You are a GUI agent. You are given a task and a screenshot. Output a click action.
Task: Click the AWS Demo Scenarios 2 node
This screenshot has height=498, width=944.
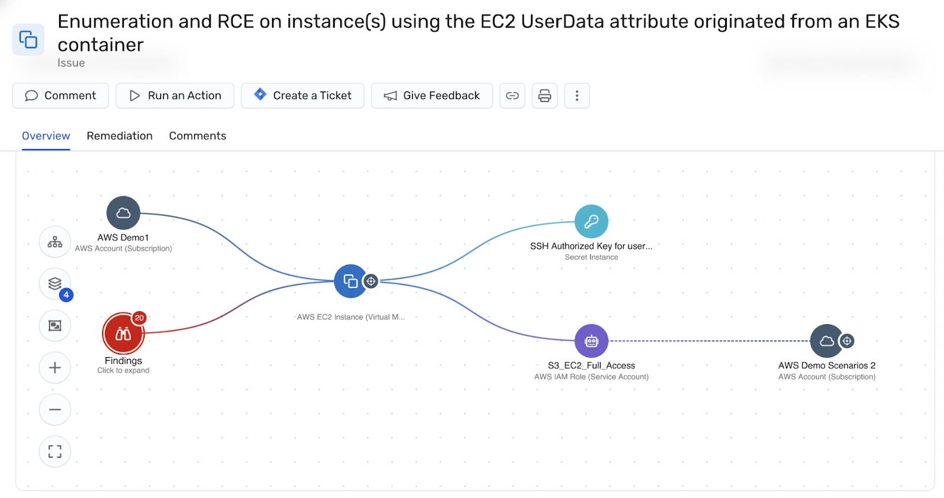[827, 341]
